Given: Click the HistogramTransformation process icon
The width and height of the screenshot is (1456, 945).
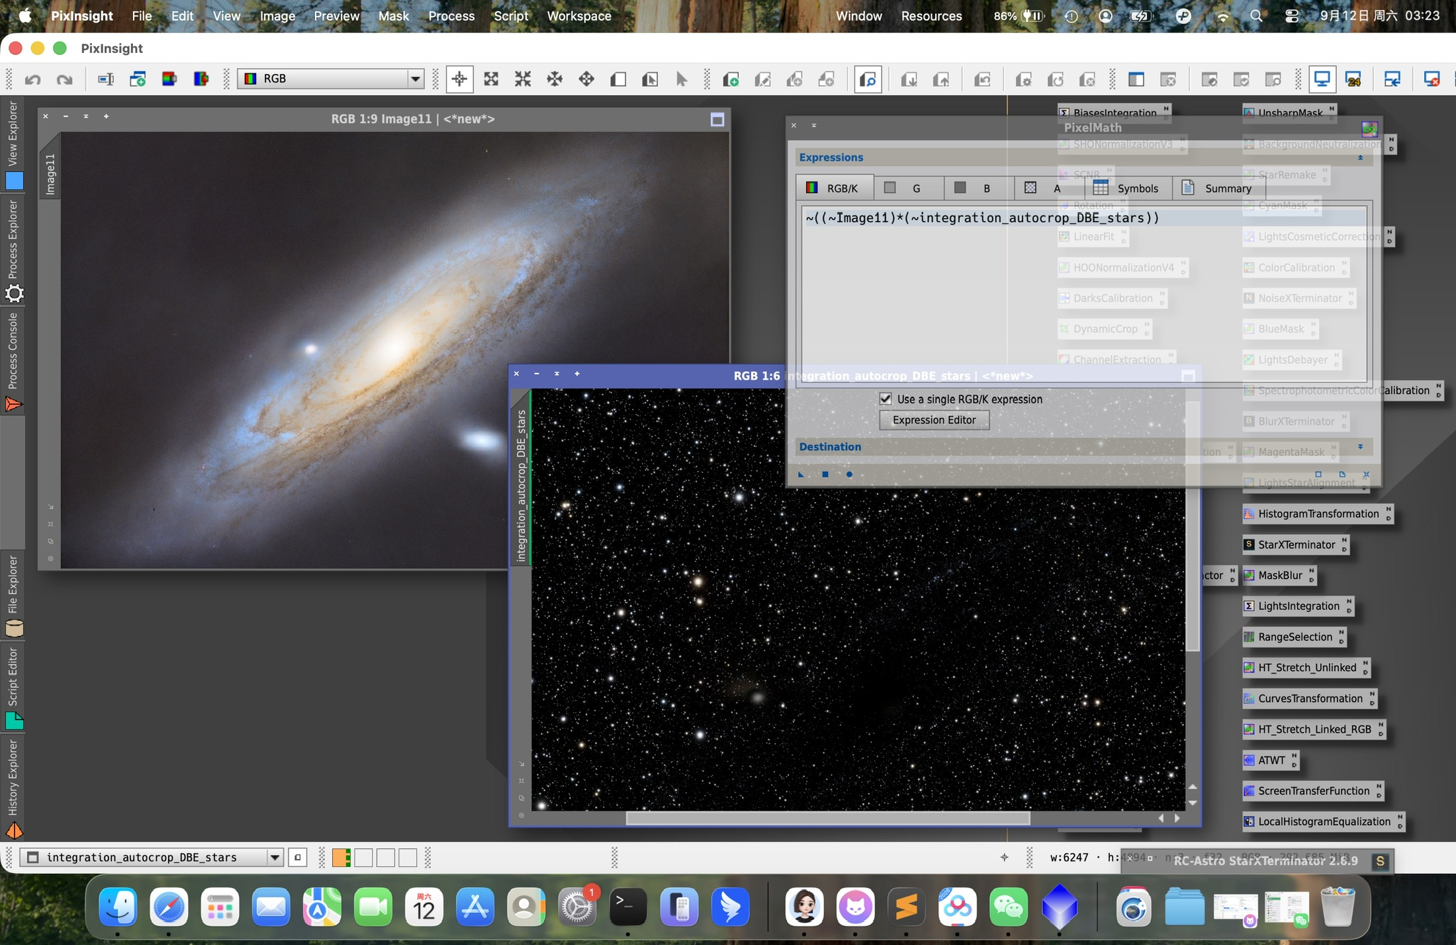Looking at the screenshot, I should (x=1317, y=514).
